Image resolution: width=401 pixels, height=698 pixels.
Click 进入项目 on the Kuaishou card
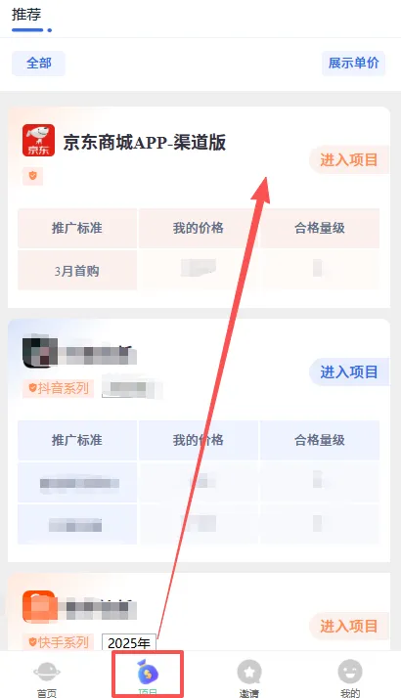(x=349, y=626)
